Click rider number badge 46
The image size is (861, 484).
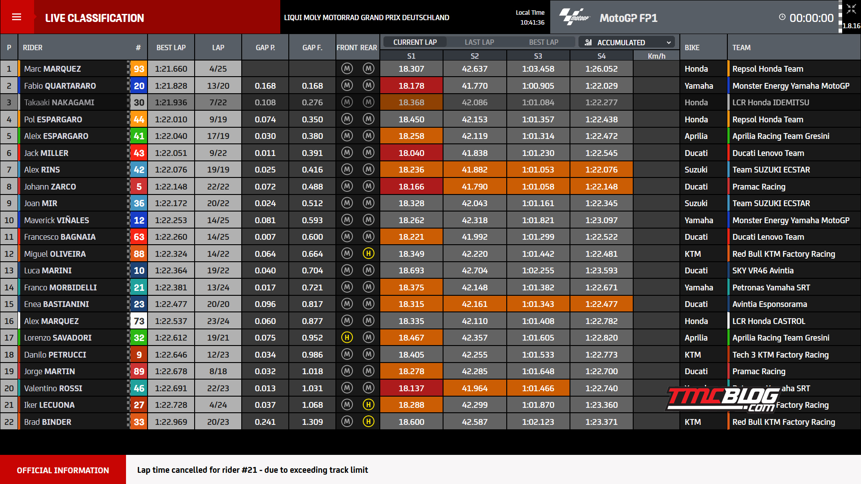[x=139, y=388]
